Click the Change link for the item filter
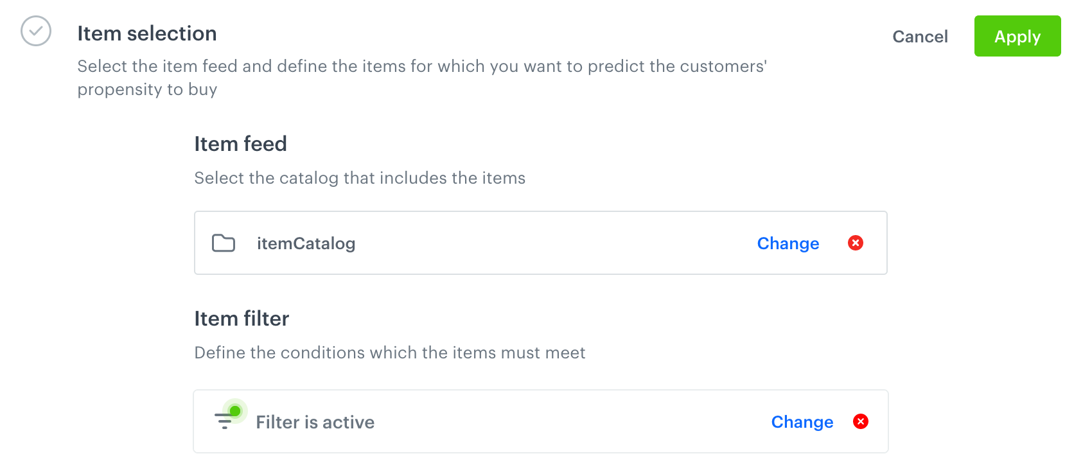 click(802, 421)
